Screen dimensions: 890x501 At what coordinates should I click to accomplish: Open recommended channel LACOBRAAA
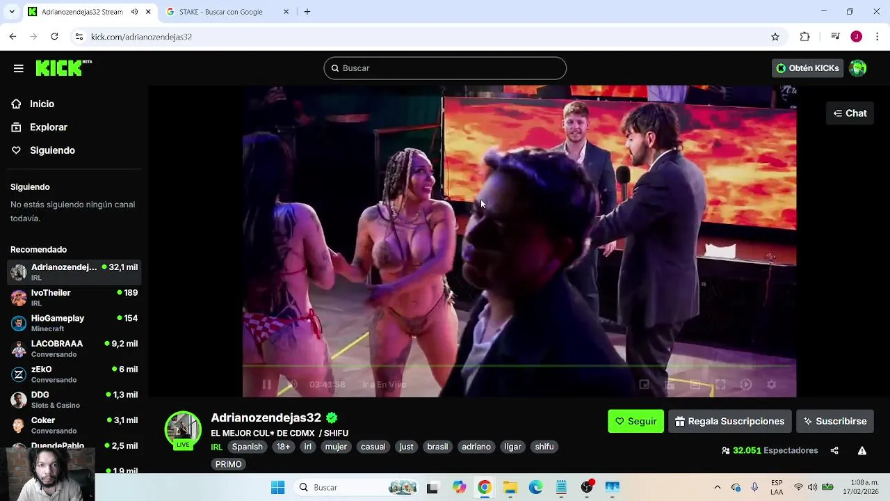pyautogui.click(x=74, y=349)
